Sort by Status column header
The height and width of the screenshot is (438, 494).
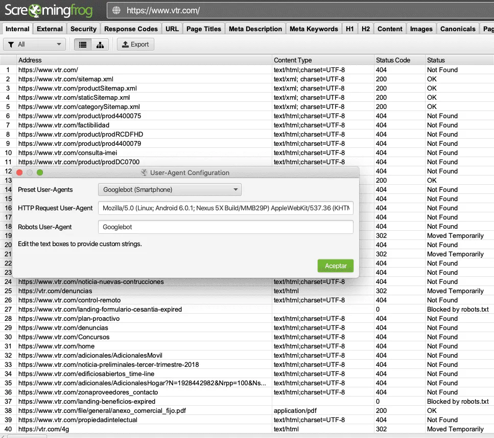click(459, 60)
